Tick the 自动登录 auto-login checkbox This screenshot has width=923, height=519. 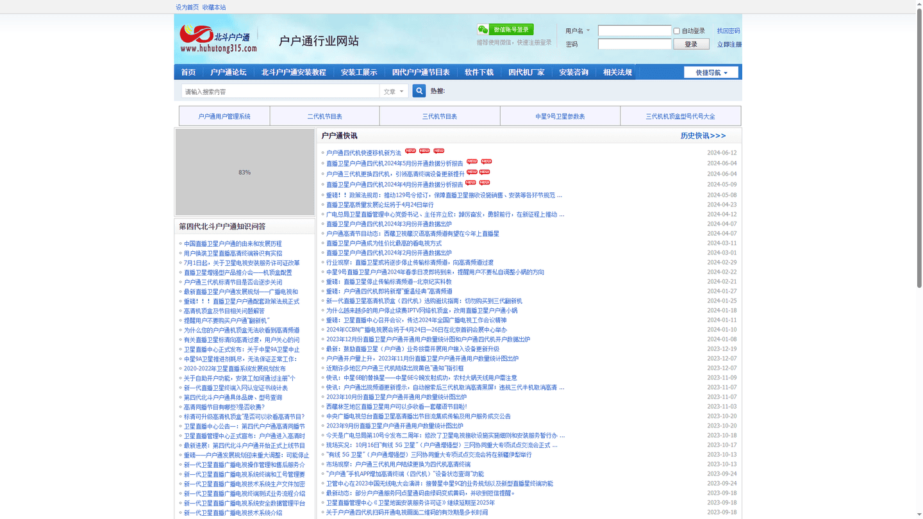pos(676,31)
